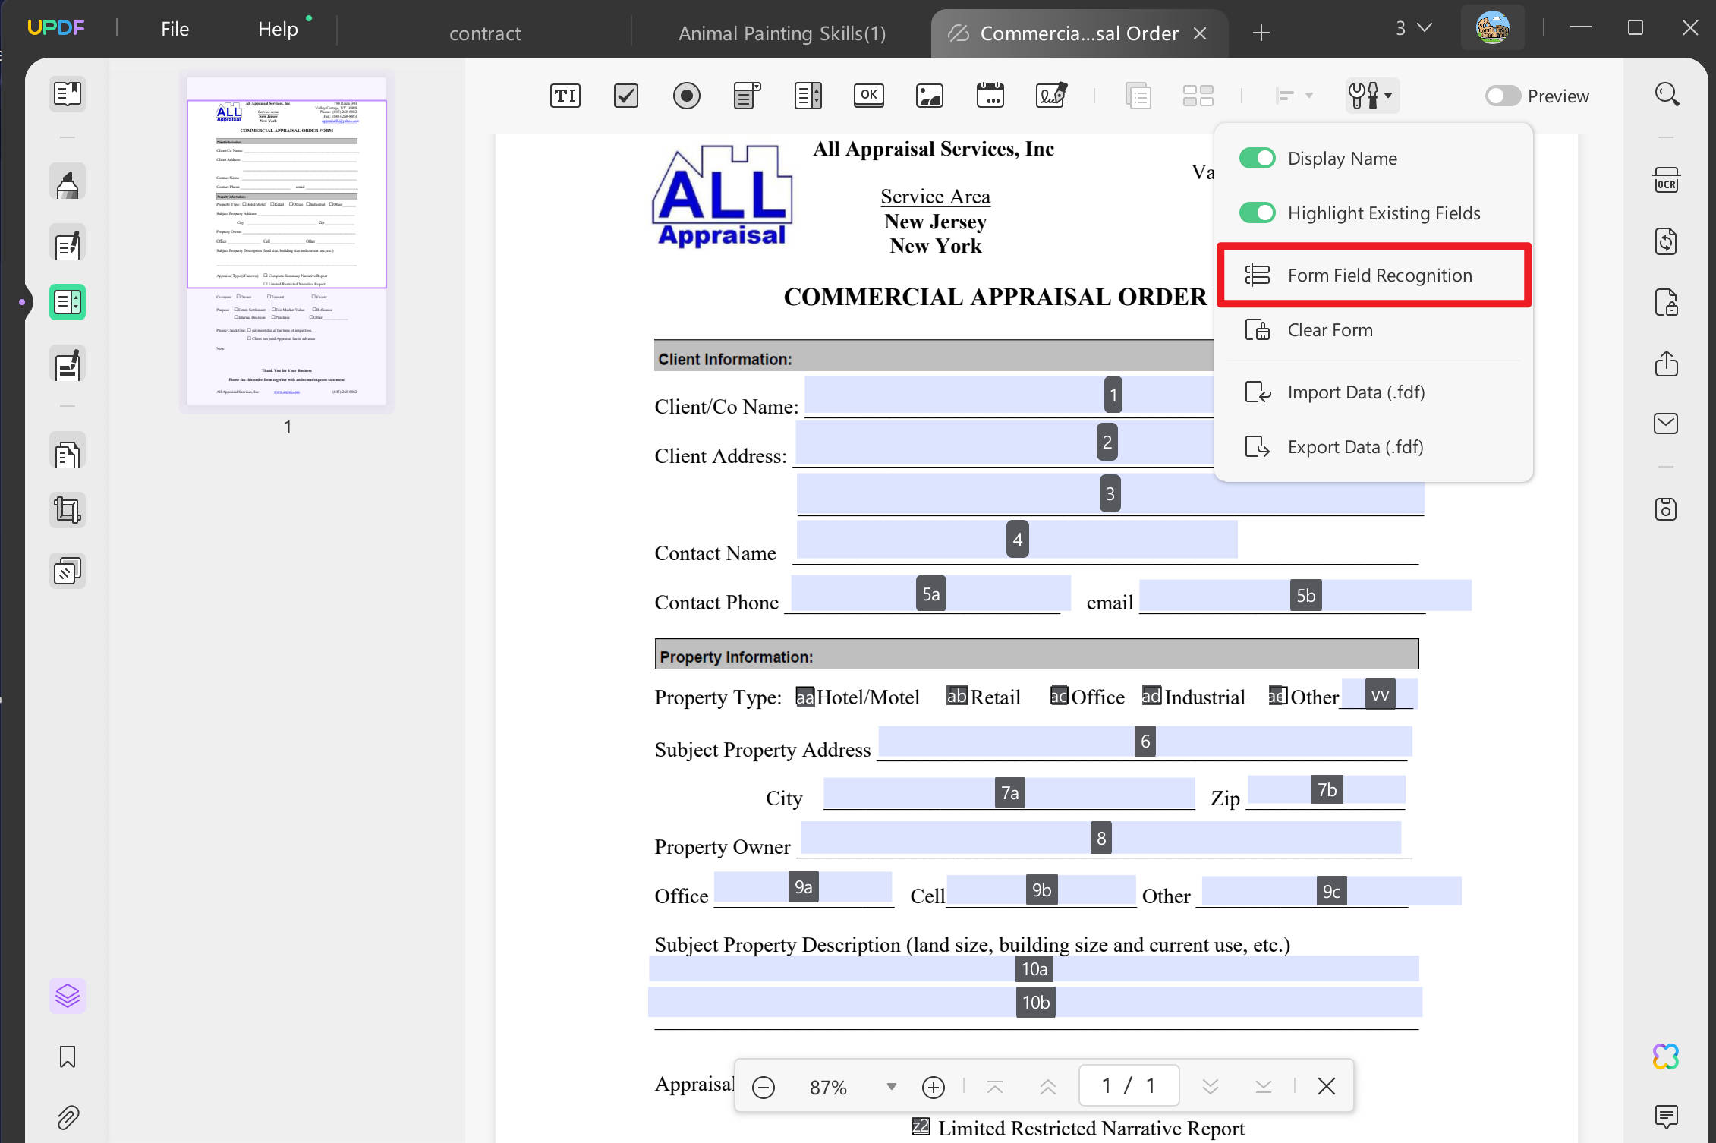Viewport: 1716px width, 1143px height.
Task: Open the attachments paperclip icon
Action: click(68, 1117)
